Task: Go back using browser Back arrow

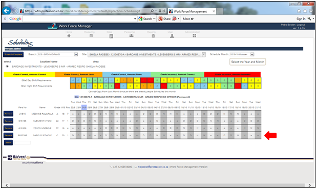Action: pyautogui.click(x=7, y=11)
